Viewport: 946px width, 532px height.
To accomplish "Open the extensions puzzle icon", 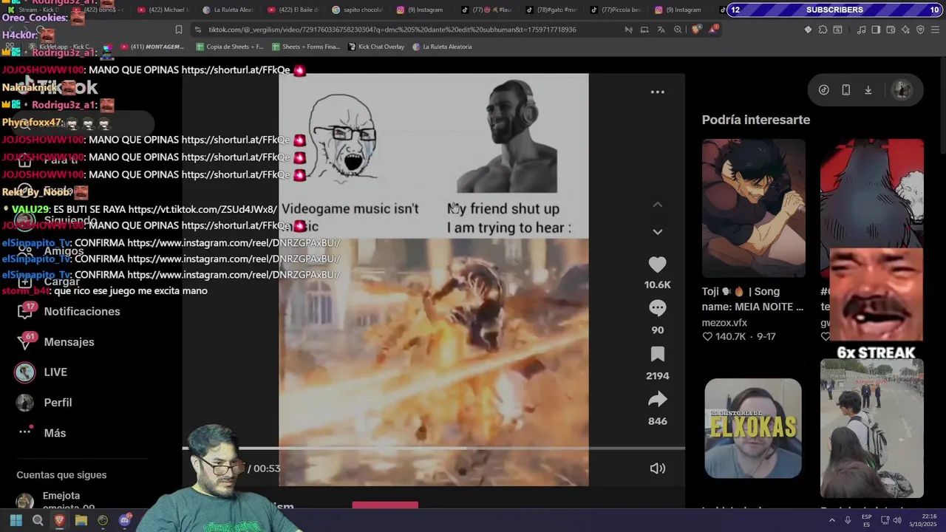I will (x=823, y=30).
